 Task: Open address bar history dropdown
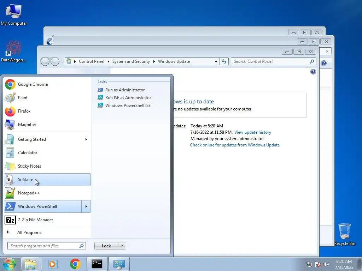coord(216,61)
